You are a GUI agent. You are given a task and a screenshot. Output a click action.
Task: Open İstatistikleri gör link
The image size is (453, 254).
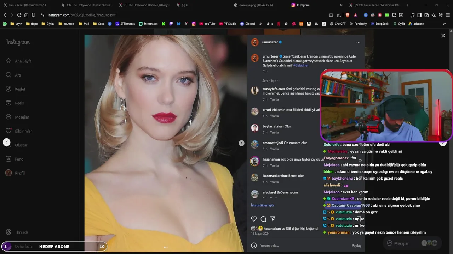[x=263, y=205]
